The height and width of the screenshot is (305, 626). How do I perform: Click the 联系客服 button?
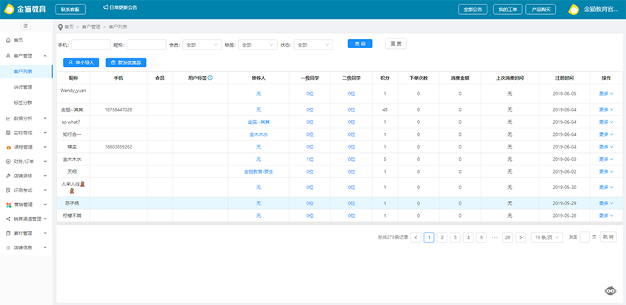click(x=70, y=10)
